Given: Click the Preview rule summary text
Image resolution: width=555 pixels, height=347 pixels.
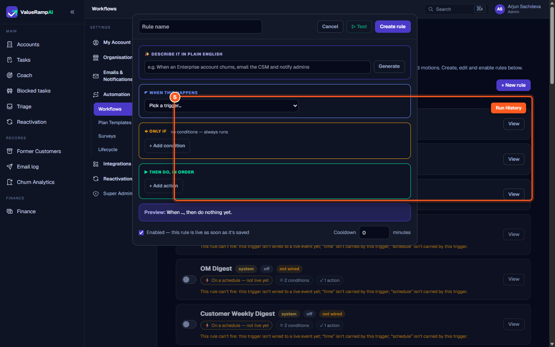Looking at the screenshot, I should [188, 212].
